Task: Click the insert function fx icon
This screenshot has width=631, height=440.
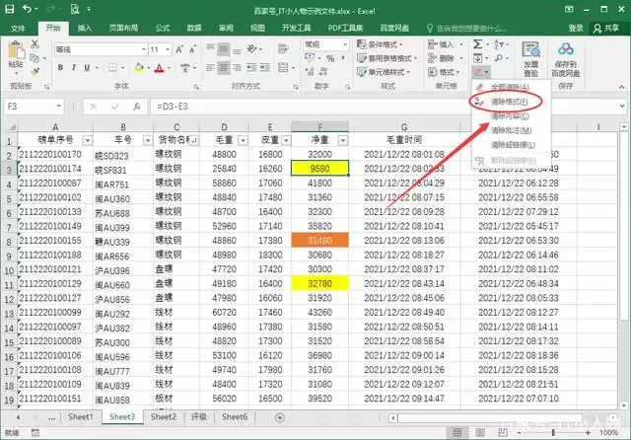Action: pyautogui.click(x=137, y=107)
